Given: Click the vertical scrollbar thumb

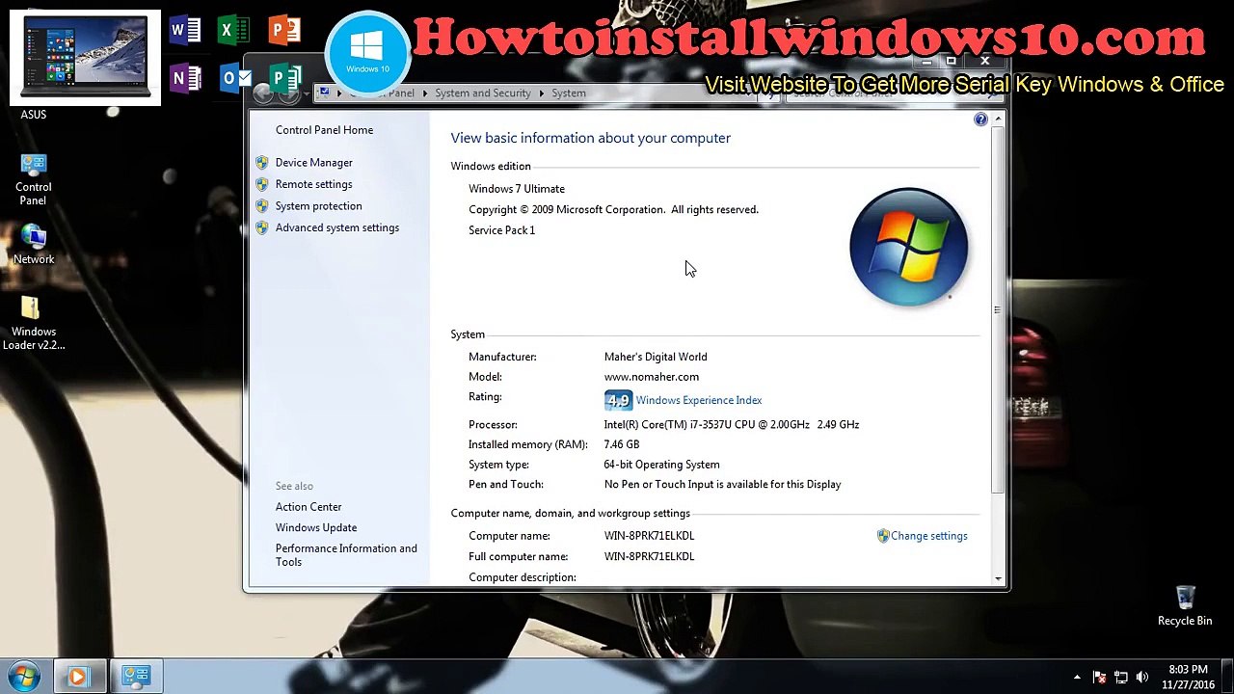Looking at the screenshot, I should click(x=998, y=309).
